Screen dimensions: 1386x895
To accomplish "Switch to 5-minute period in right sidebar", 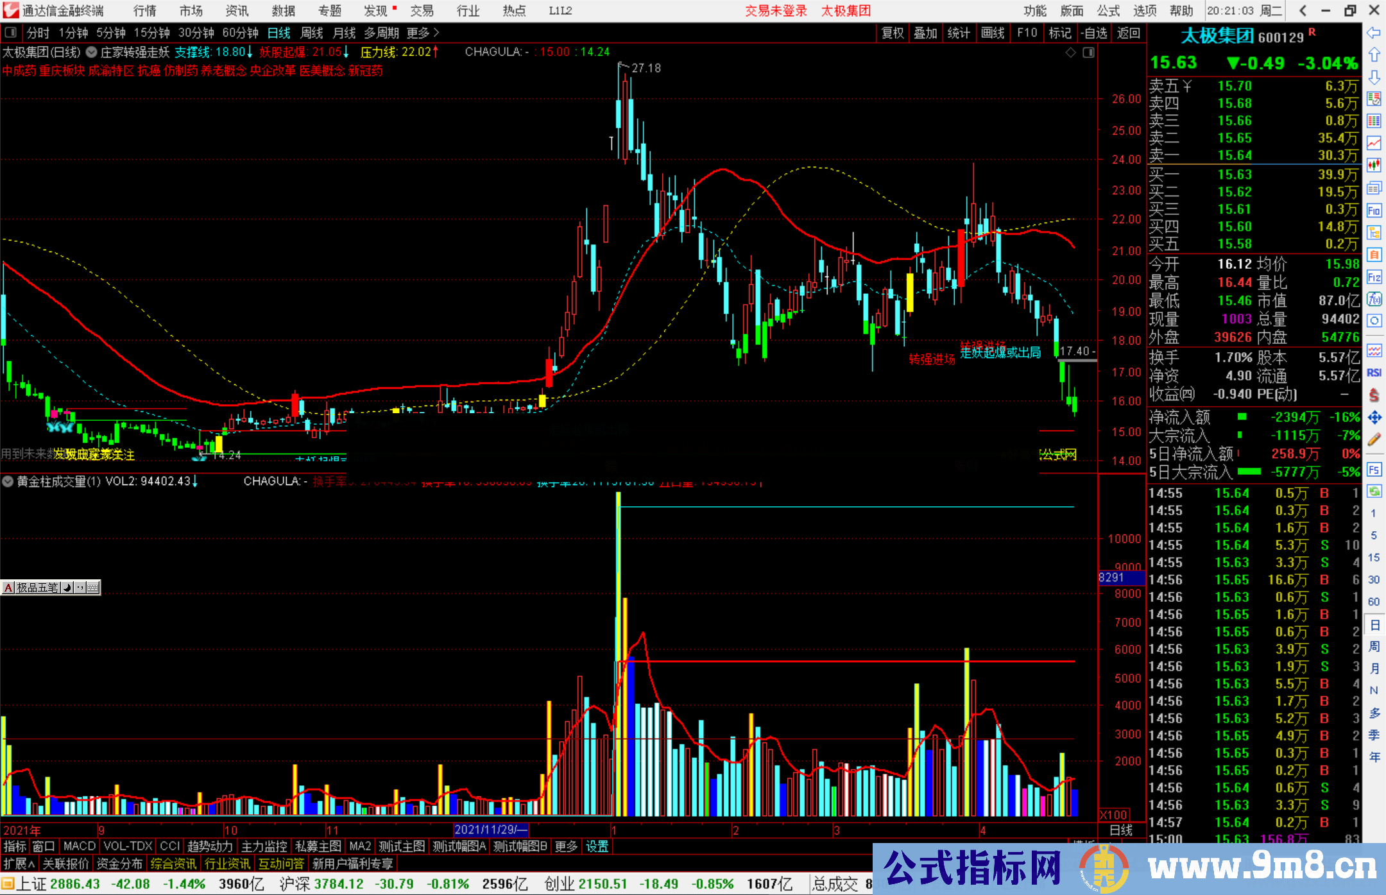I will click(x=1374, y=535).
